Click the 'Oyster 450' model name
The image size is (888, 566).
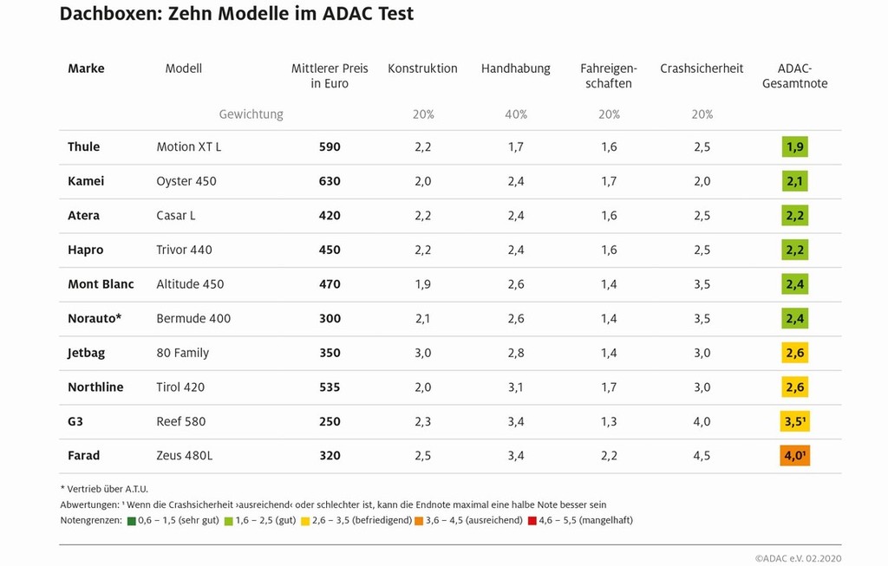pyautogui.click(x=186, y=181)
